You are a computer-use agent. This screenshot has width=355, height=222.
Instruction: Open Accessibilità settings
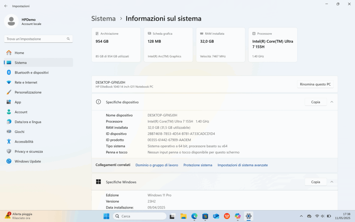(x=24, y=142)
